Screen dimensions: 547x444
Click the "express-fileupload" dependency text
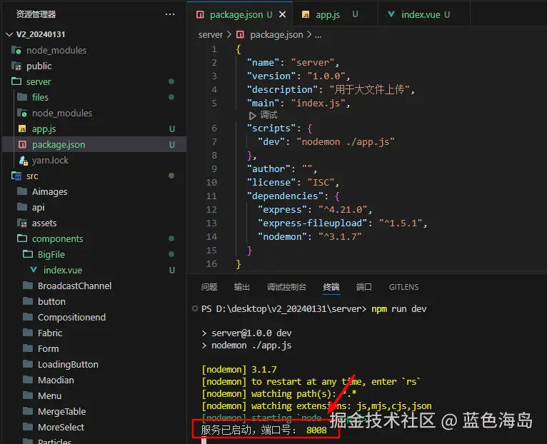pos(312,223)
